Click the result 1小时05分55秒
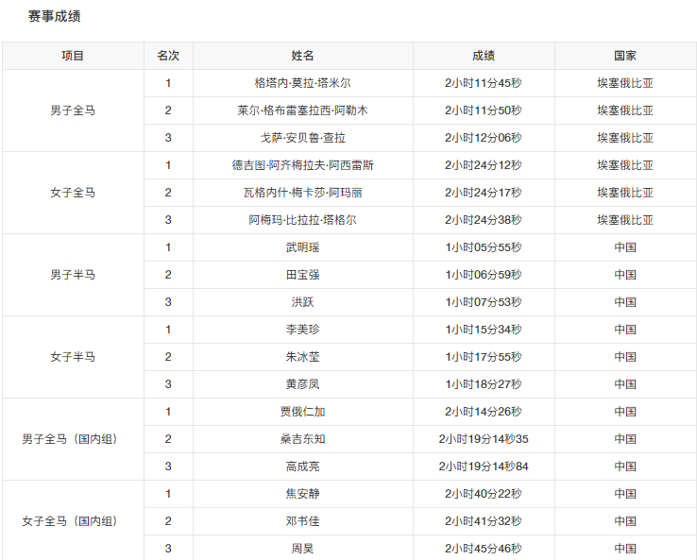697x560 pixels. point(484,247)
